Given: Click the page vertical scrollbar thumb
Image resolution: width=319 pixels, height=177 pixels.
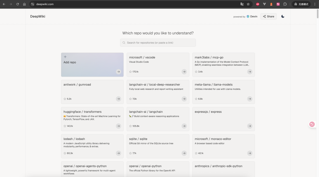Looking at the screenshot, I should 318,14.
